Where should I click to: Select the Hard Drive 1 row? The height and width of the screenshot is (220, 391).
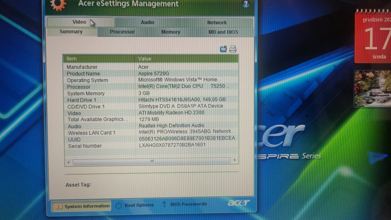151,100
